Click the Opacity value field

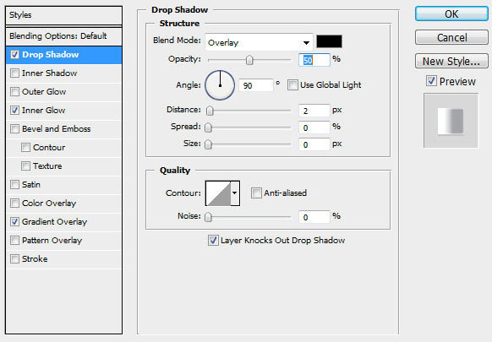314,60
